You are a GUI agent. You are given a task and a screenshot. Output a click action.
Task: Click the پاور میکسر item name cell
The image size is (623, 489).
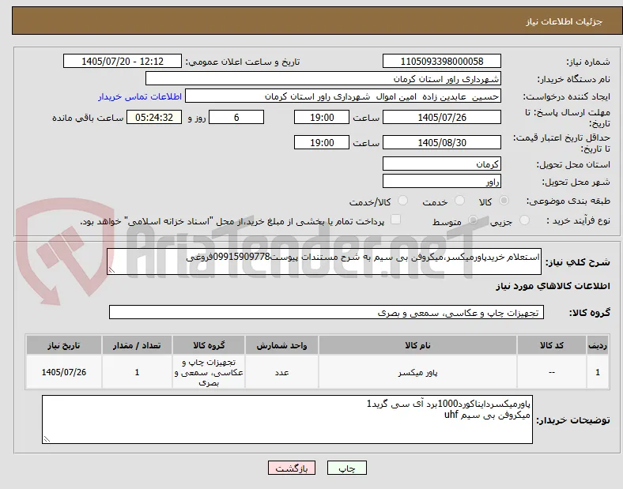417,372
